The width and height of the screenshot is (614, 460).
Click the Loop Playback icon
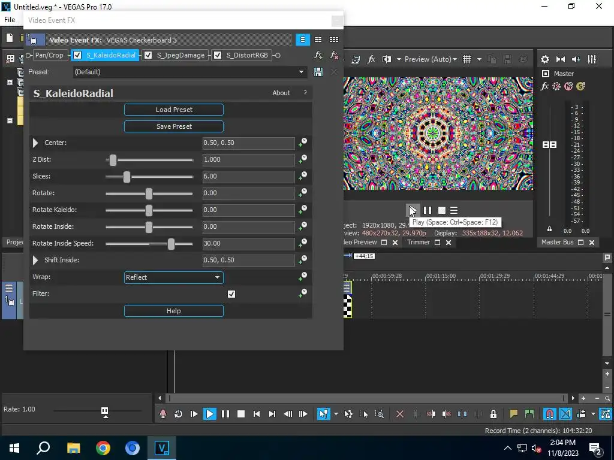[x=178, y=414]
